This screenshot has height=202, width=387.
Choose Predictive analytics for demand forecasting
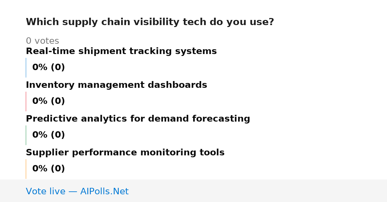pos(138,119)
